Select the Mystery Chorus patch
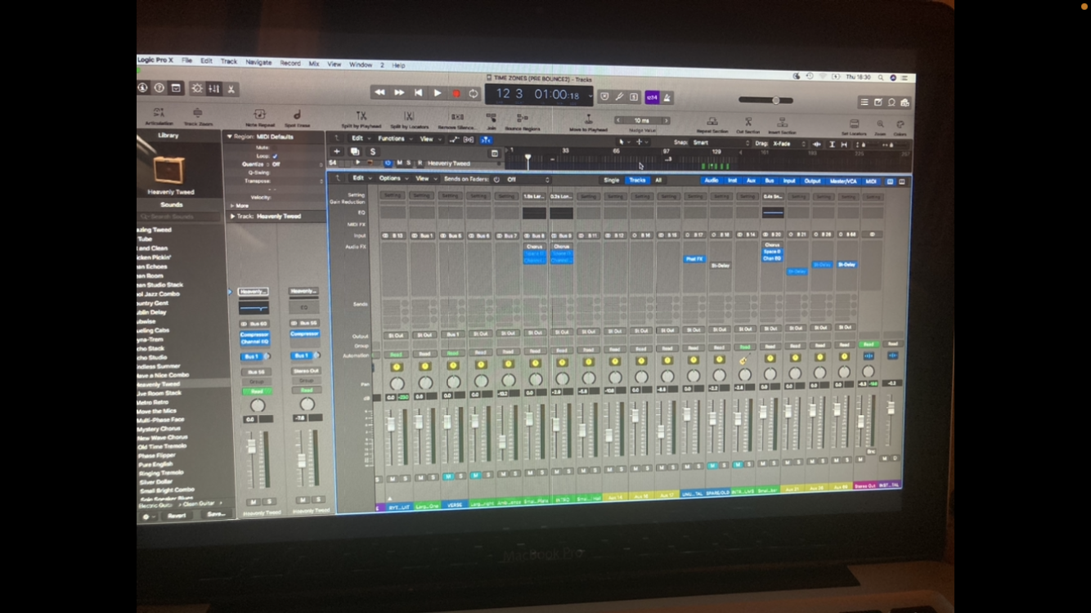Image resolution: width=1091 pixels, height=613 pixels. pyautogui.click(x=159, y=429)
